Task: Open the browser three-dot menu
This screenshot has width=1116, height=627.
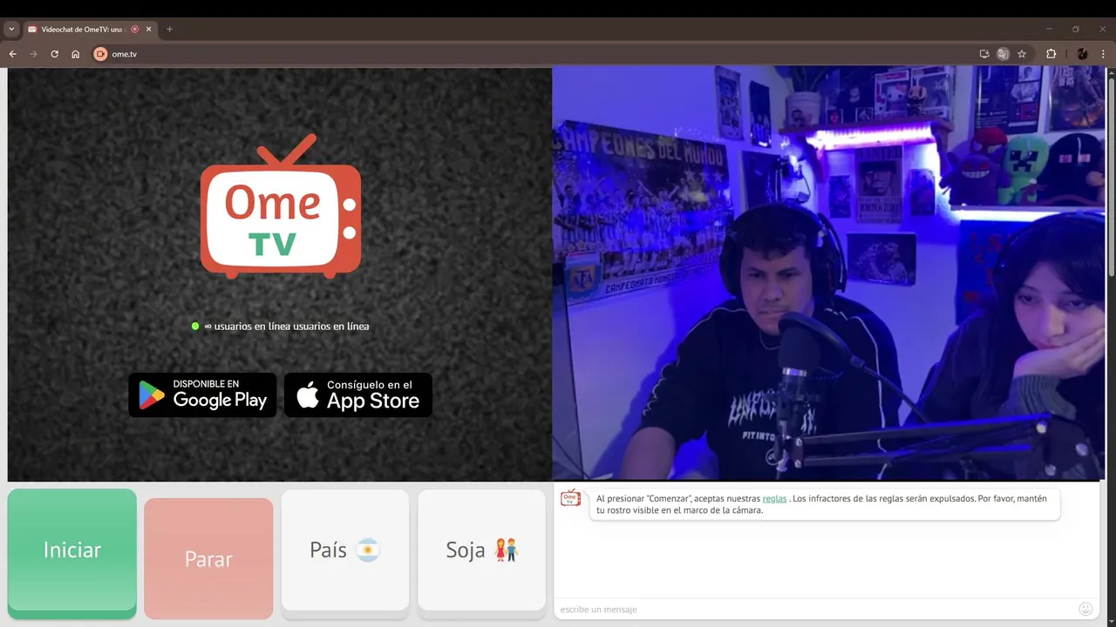Action: (1103, 54)
